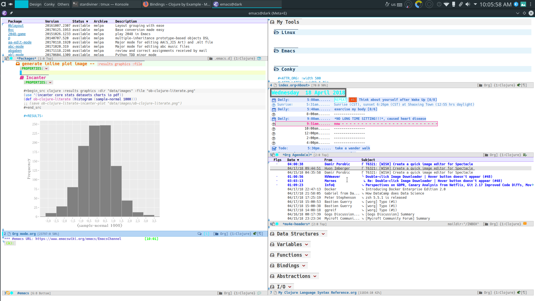Expand the Functions section
Screen dimensions: 535x301
307,255
